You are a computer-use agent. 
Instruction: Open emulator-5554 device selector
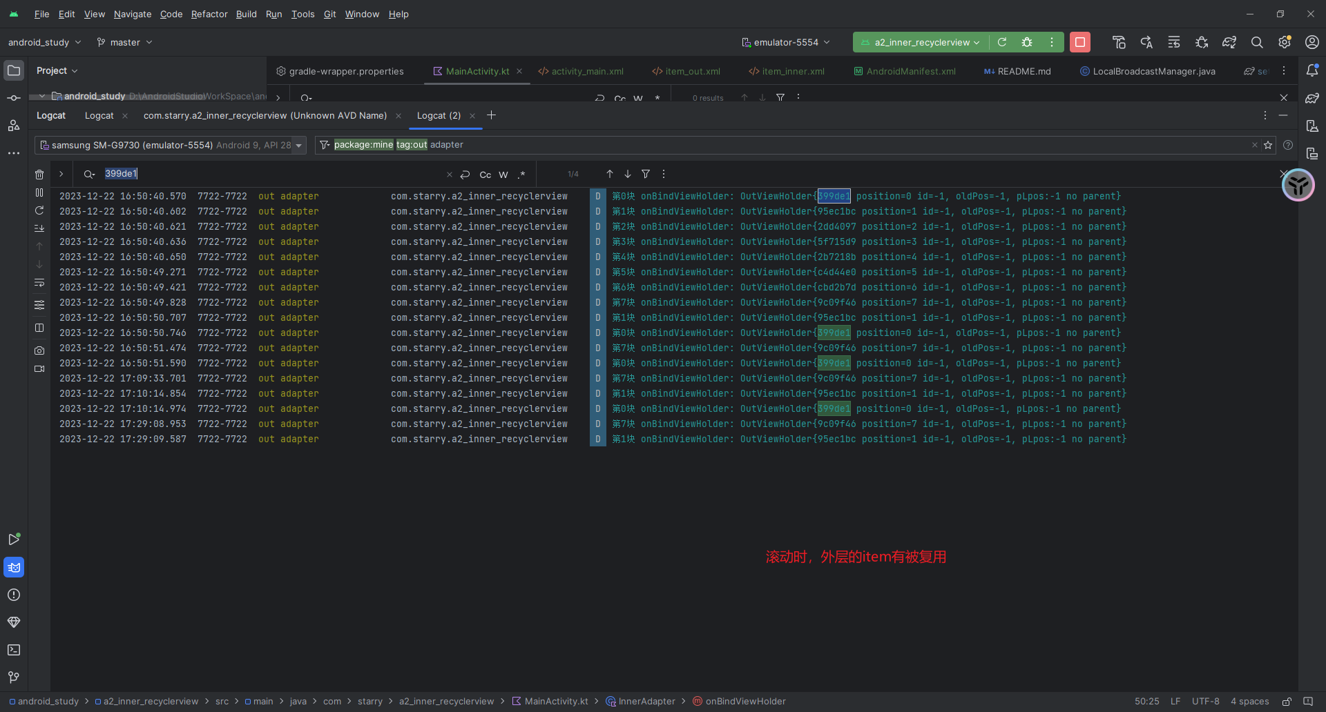(785, 42)
